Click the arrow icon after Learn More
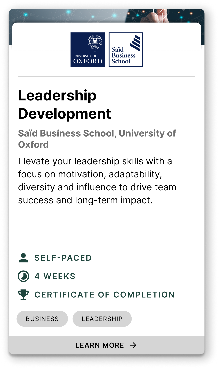 coord(133,345)
